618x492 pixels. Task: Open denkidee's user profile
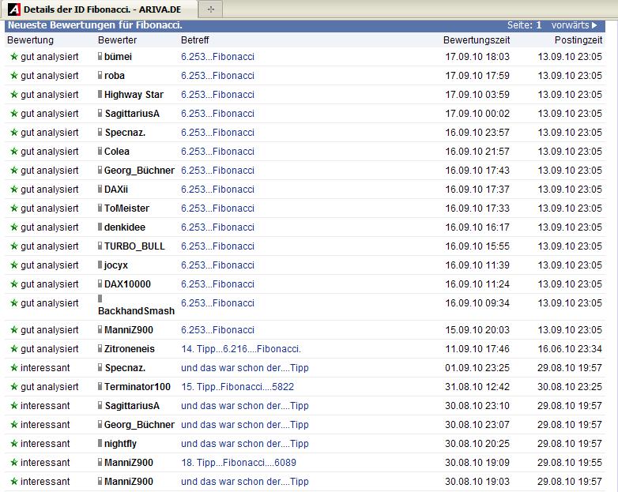(125, 227)
